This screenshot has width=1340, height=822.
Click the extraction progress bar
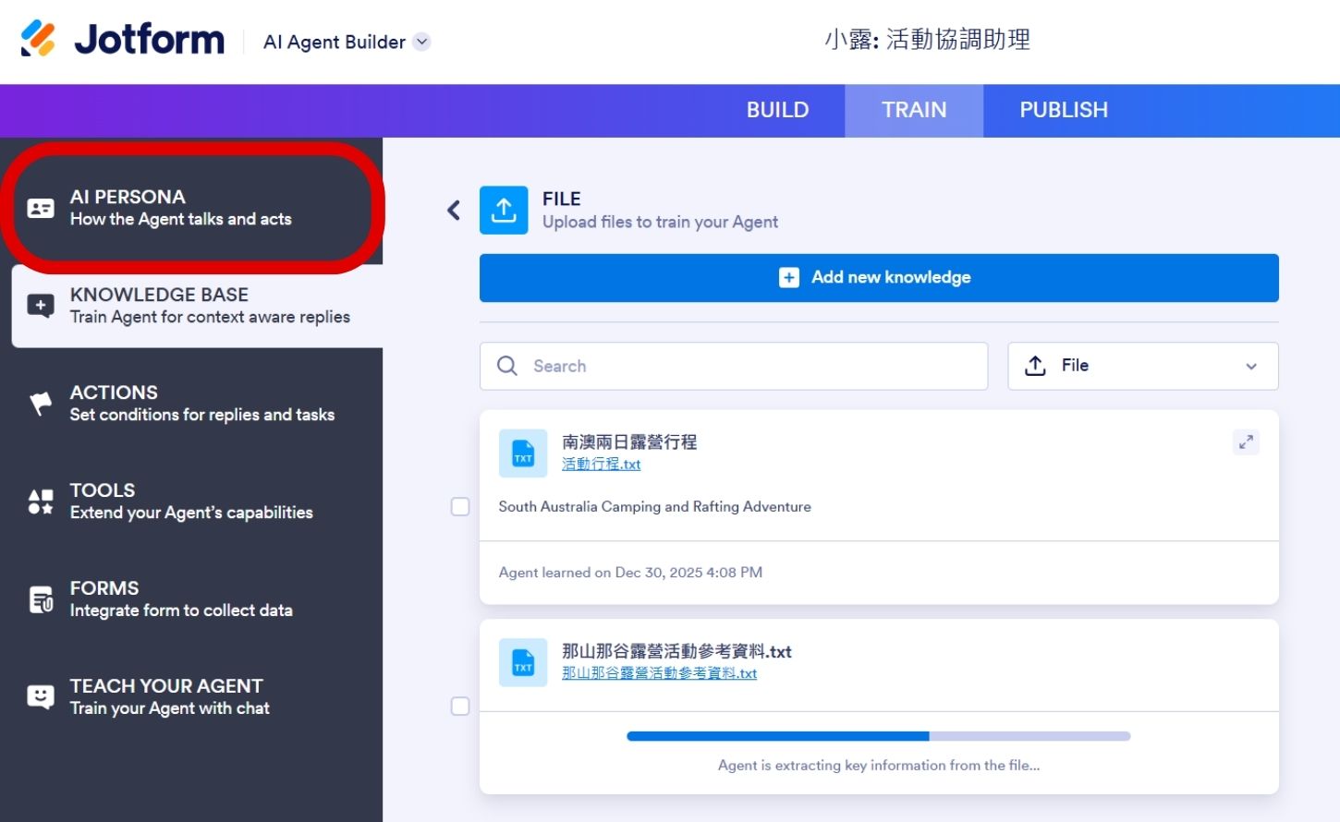[878, 736]
